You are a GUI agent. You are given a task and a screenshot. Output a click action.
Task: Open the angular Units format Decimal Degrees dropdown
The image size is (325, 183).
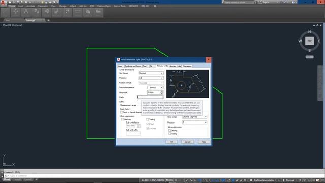[194, 117]
